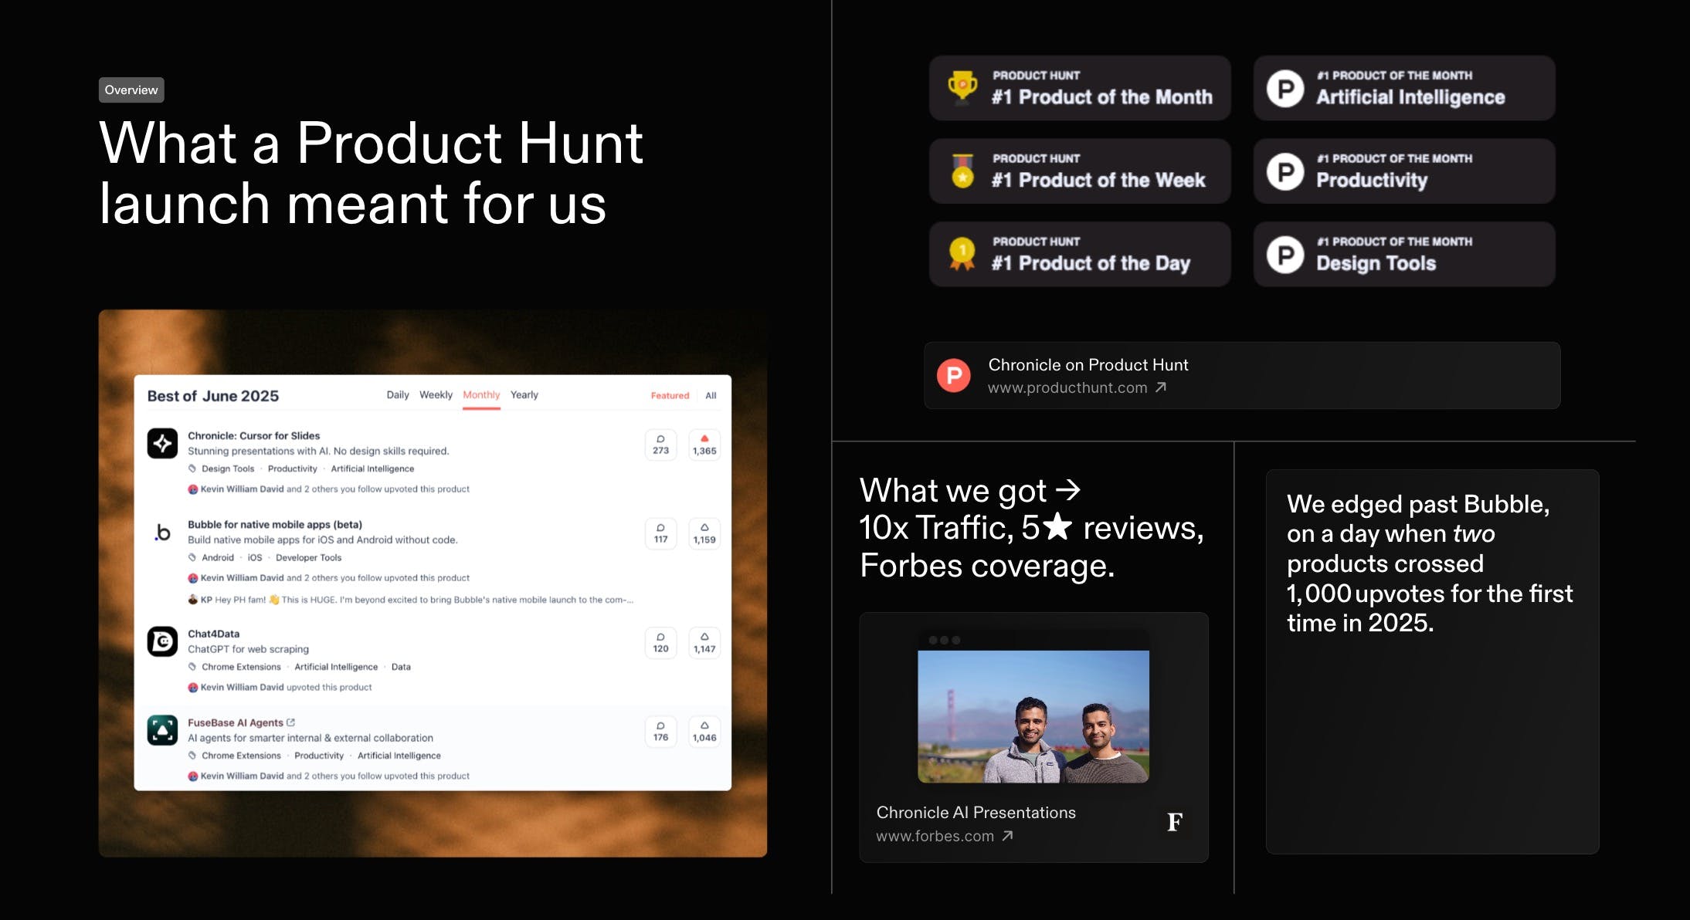
Task: Click the external link icon beside FuseBase AI Agents
Action: 291,722
